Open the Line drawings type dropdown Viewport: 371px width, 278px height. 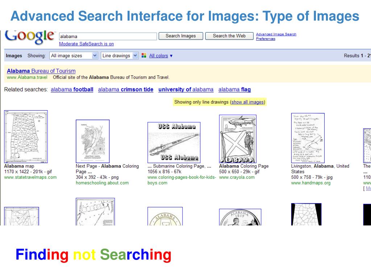tap(119, 55)
